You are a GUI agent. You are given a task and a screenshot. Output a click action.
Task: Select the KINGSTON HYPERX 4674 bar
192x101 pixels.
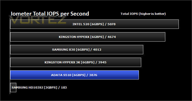point(88,37)
